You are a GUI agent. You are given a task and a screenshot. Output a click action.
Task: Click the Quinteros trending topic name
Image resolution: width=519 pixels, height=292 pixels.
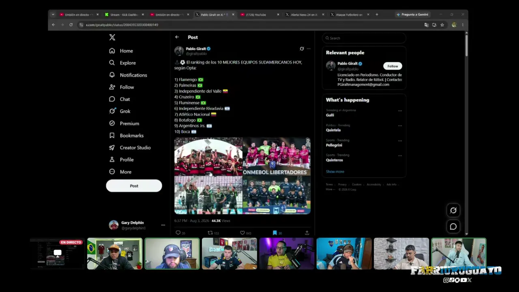[335, 160]
